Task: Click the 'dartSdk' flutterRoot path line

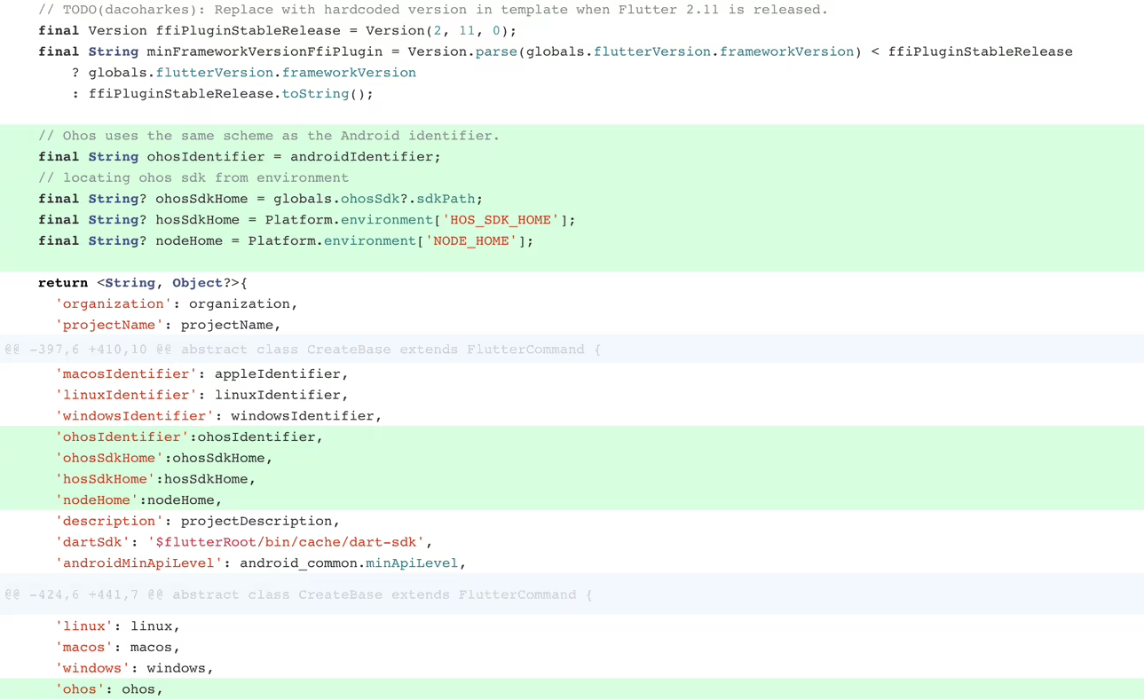Action: point(244,542)
